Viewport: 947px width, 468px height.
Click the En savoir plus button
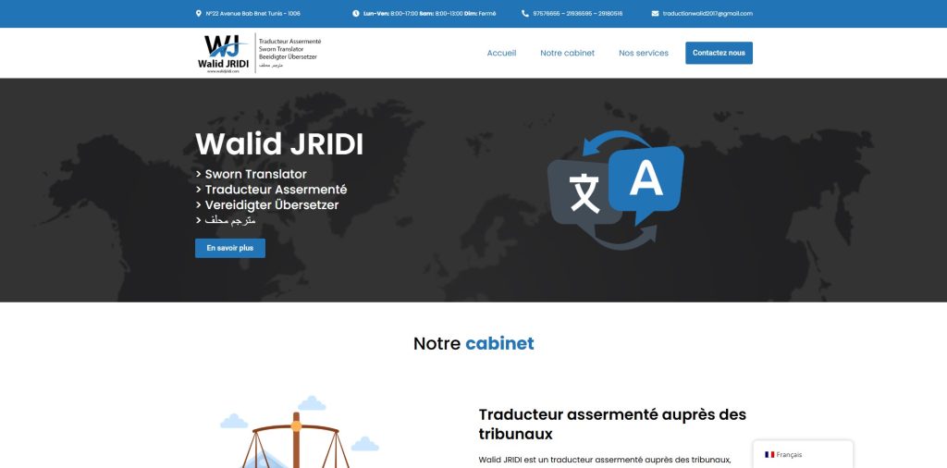[x=230, y=248]
